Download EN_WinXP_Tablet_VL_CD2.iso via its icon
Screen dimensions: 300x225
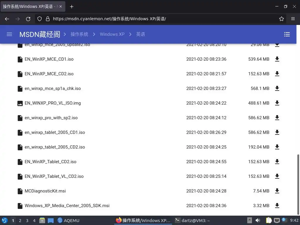[277, 176]
